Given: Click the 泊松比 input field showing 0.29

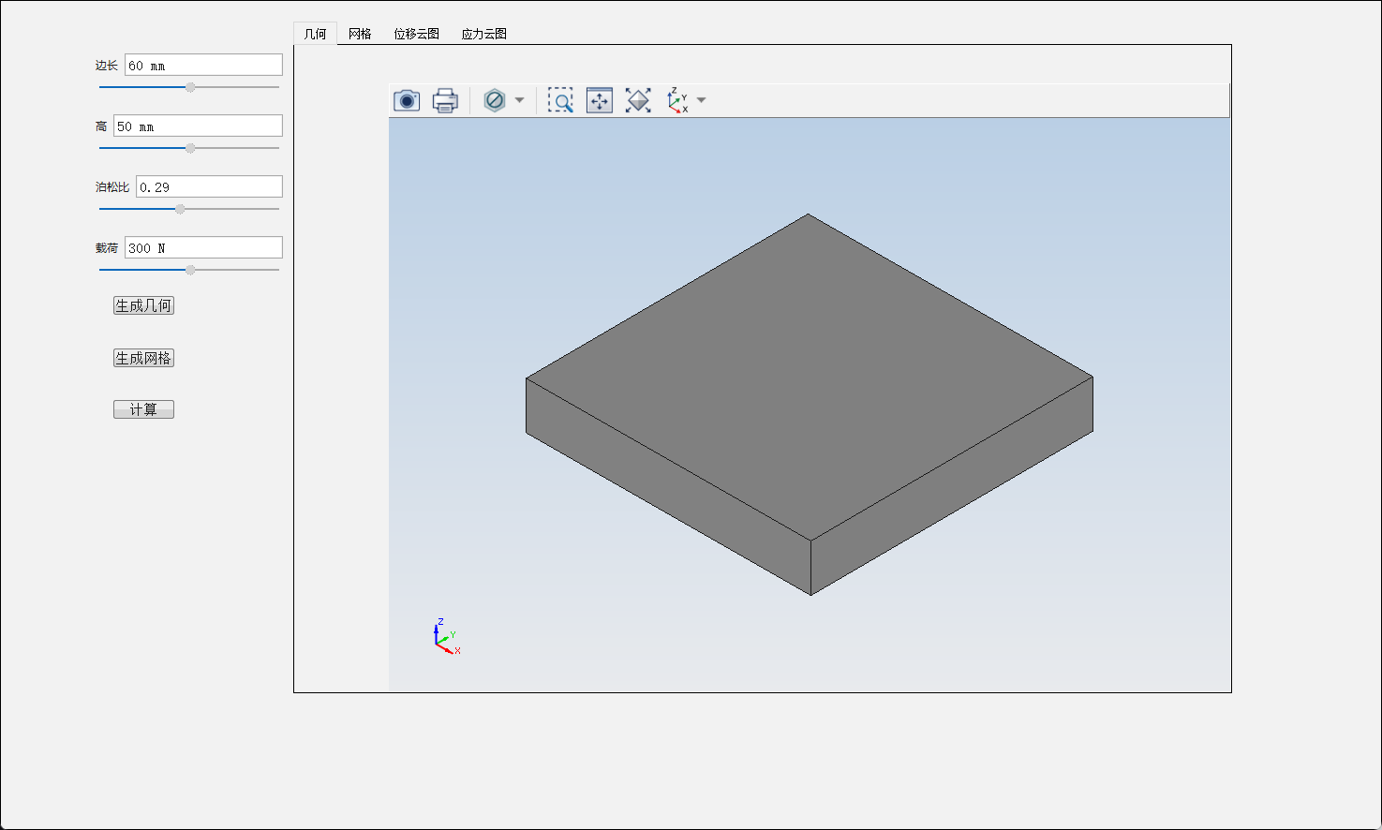Looking at the screenshot, I should pyautogui.click(x=209, y=186).
